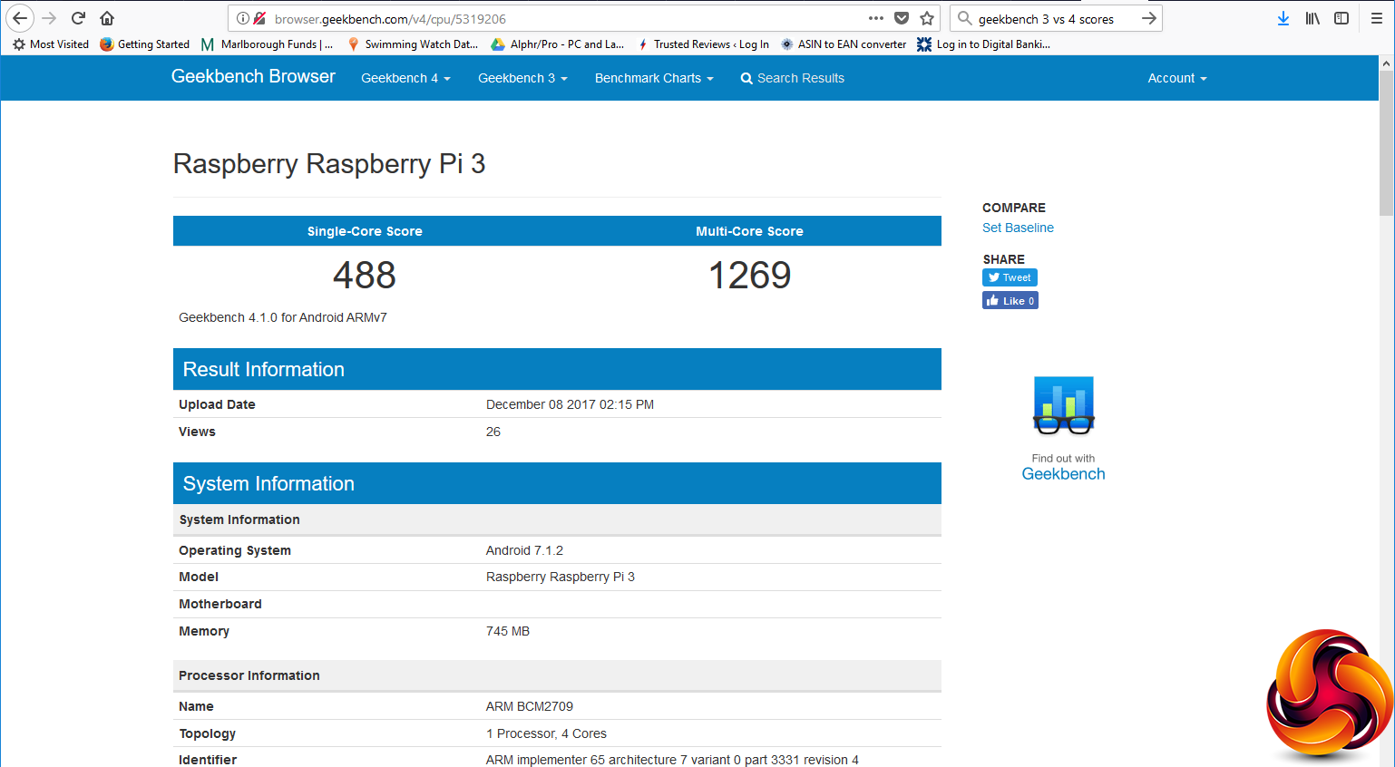The width and height of the screenshot is (1395, 767).
Task: Click the vertical scrollbar thumb
Action: coord(1386,143)
